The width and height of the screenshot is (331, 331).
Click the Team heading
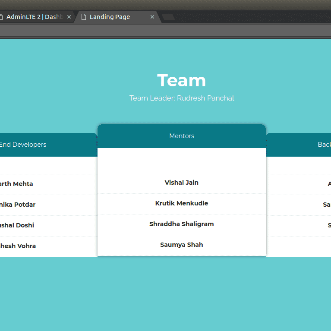(182, 81)
